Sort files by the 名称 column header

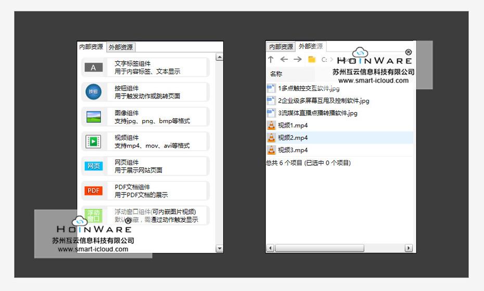click(276, 74)
